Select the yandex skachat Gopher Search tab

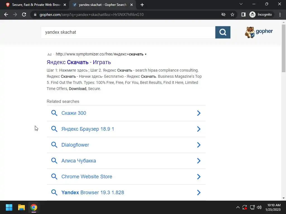point(103,5)
